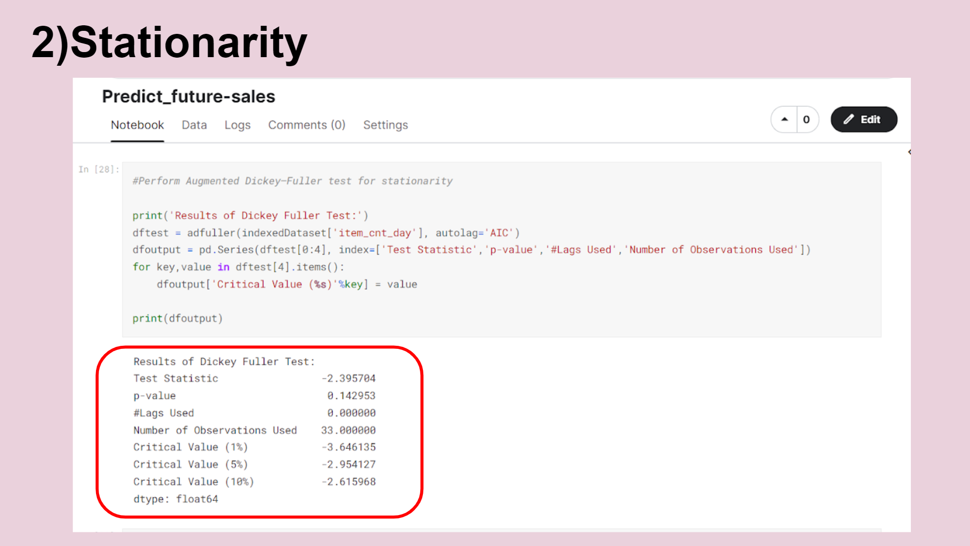Click the Test Statistic output value
Screen dimensions: 970x546
tap(349, 379)
